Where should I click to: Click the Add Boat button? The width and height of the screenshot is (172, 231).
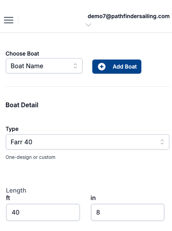(117, 67)
